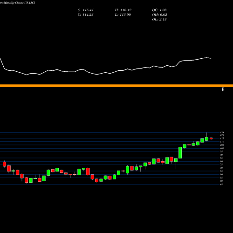Click the 105 price axis label
Screen dimensions: 233x233
pyautogui.click(x=222, y=145)
